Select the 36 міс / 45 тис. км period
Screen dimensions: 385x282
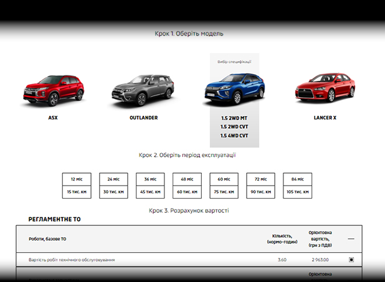pyautogui.click(x=151, y=186)
